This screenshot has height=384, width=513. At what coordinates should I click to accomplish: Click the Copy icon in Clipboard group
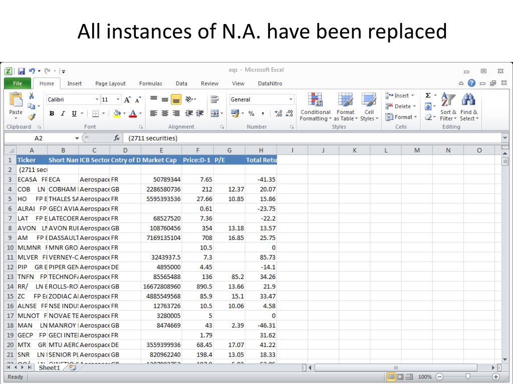click(32, 106)
